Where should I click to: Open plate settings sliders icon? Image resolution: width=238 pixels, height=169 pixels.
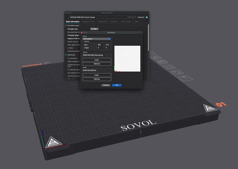177,72
